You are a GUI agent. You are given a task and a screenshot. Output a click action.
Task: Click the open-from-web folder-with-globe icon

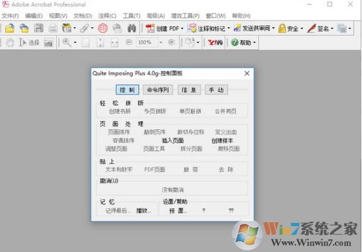coord(24,28)
